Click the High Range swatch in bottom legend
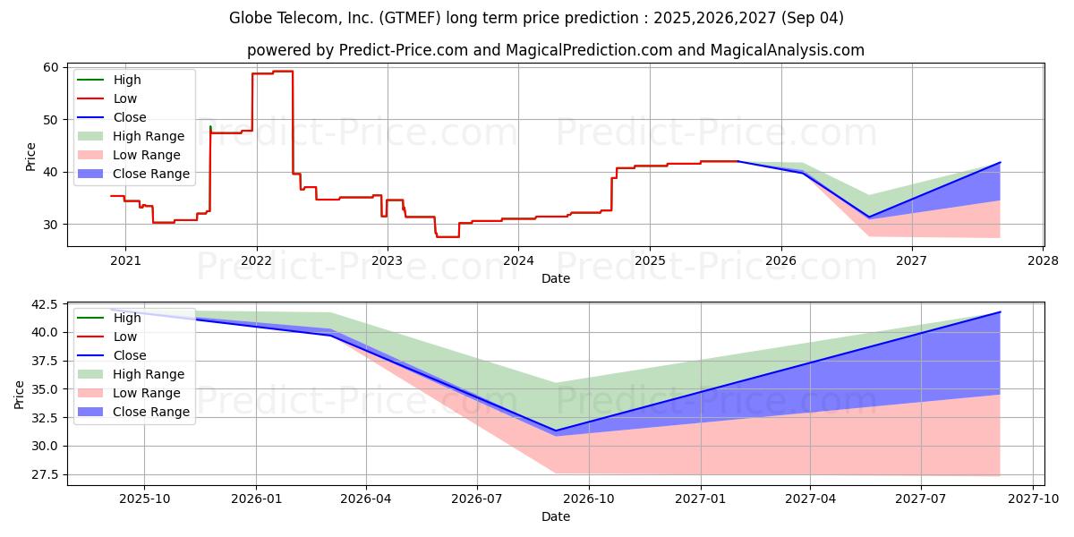 pos(91,375)
